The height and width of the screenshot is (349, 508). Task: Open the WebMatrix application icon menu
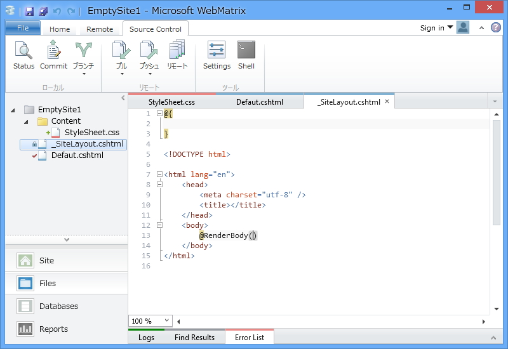pyautogui.click(x=10, y=11)
